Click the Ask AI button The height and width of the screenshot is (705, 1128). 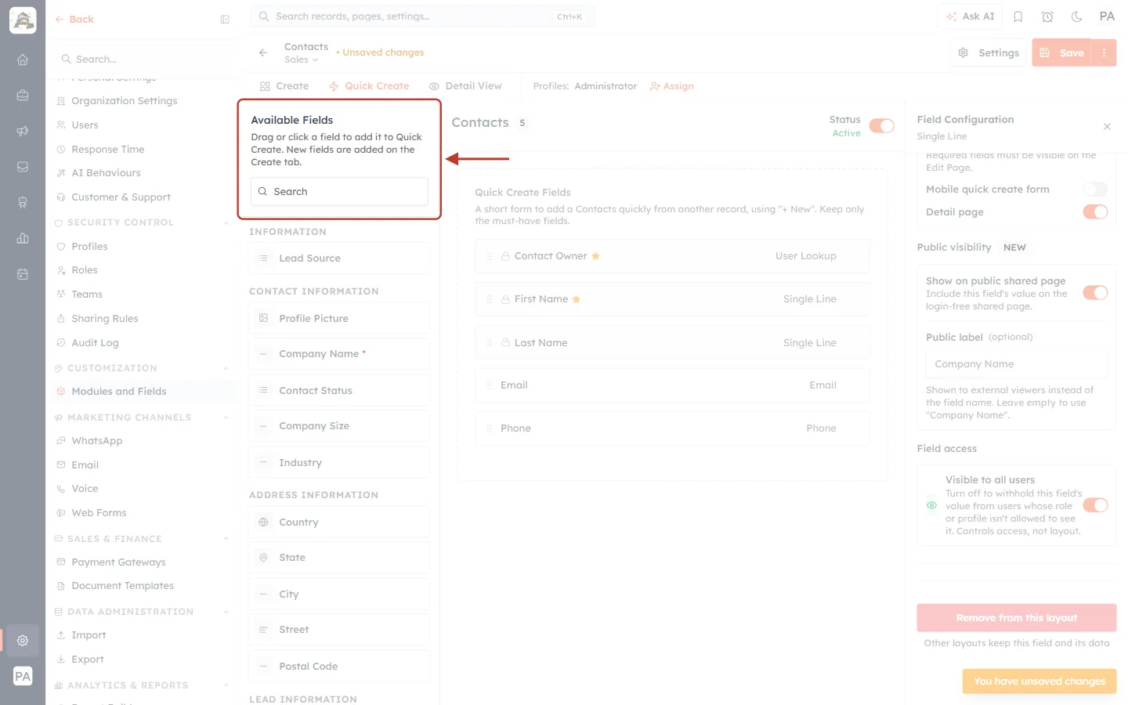(970, 16)
